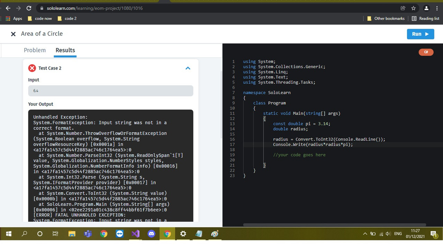Image resolution: width=443 pixels, height=249 pixels.
Task: Click the C# language badge
Action: (x=426, y=52)
